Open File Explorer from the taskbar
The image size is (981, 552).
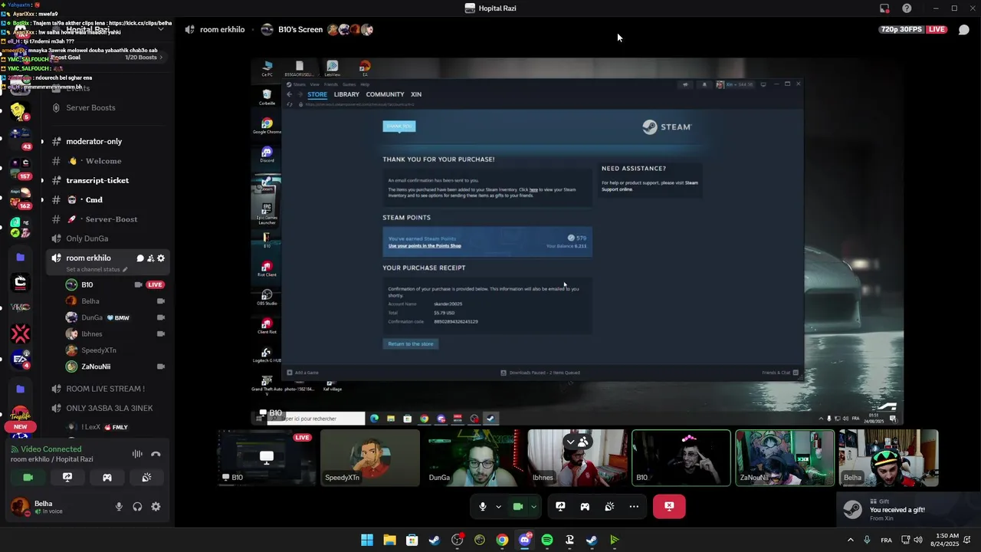389,540
